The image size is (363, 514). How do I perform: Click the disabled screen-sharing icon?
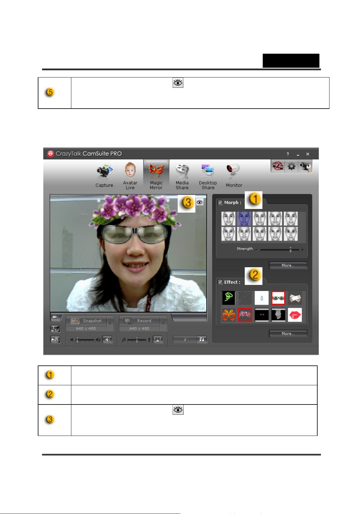click(278, 166)
